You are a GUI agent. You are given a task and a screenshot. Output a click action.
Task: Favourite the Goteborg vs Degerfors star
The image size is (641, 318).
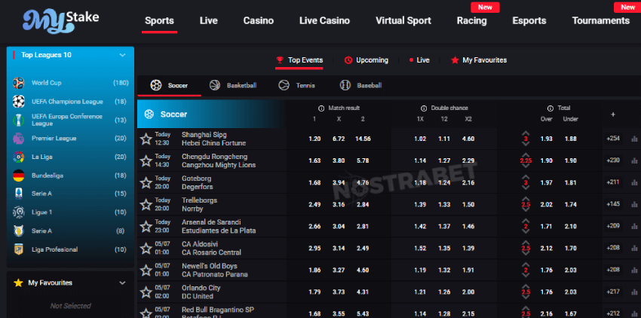point(146,182)
